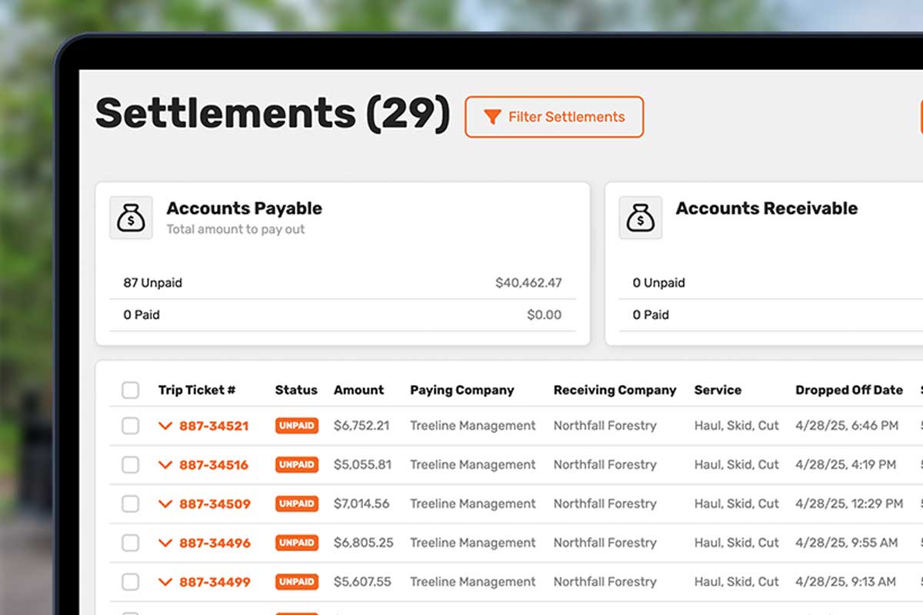Click date 4/28/25, 9:55 AM
This screenshot has height=615, width=923.
(x=847, y=544)
